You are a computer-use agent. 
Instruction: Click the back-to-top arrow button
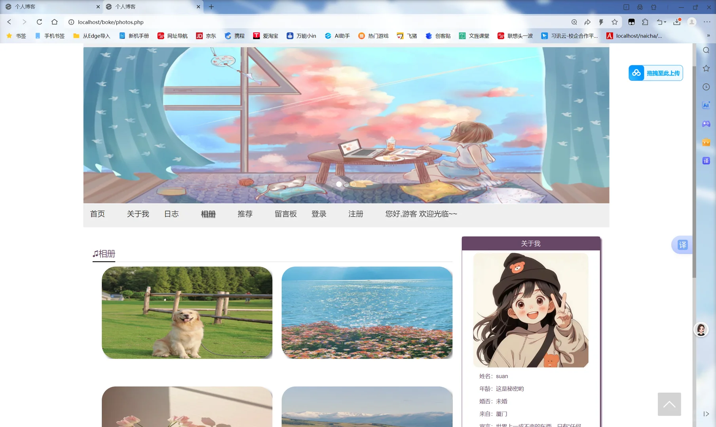pyautogui.click(x=669, y=404)
